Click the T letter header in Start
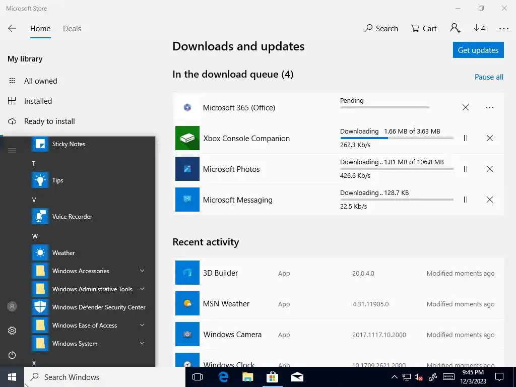This screenshot has height=387, width=516. tap(34, 164)
